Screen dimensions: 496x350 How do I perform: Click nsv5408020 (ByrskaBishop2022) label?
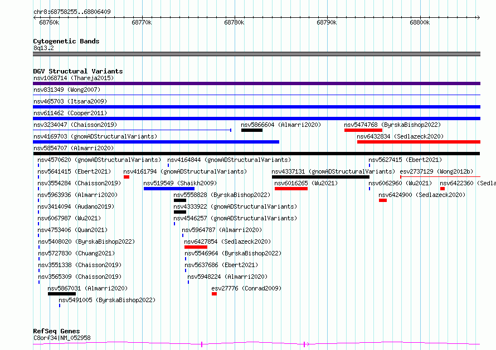[86, 241]
